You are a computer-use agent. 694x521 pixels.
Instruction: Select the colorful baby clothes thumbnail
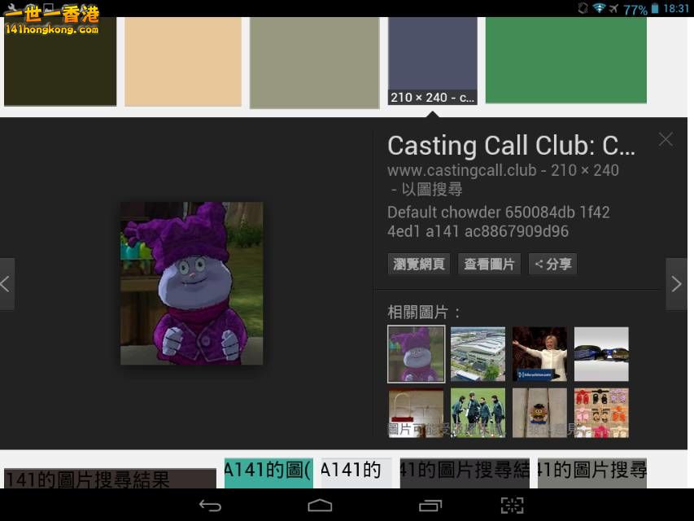click(601, 413)
